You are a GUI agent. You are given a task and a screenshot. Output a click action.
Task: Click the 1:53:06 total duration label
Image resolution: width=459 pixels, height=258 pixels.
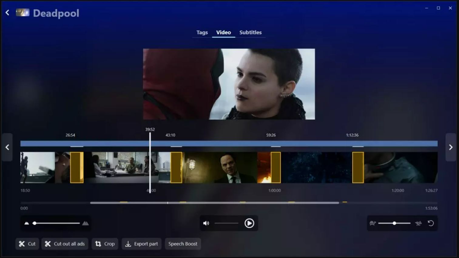click(x=431, y=208)
